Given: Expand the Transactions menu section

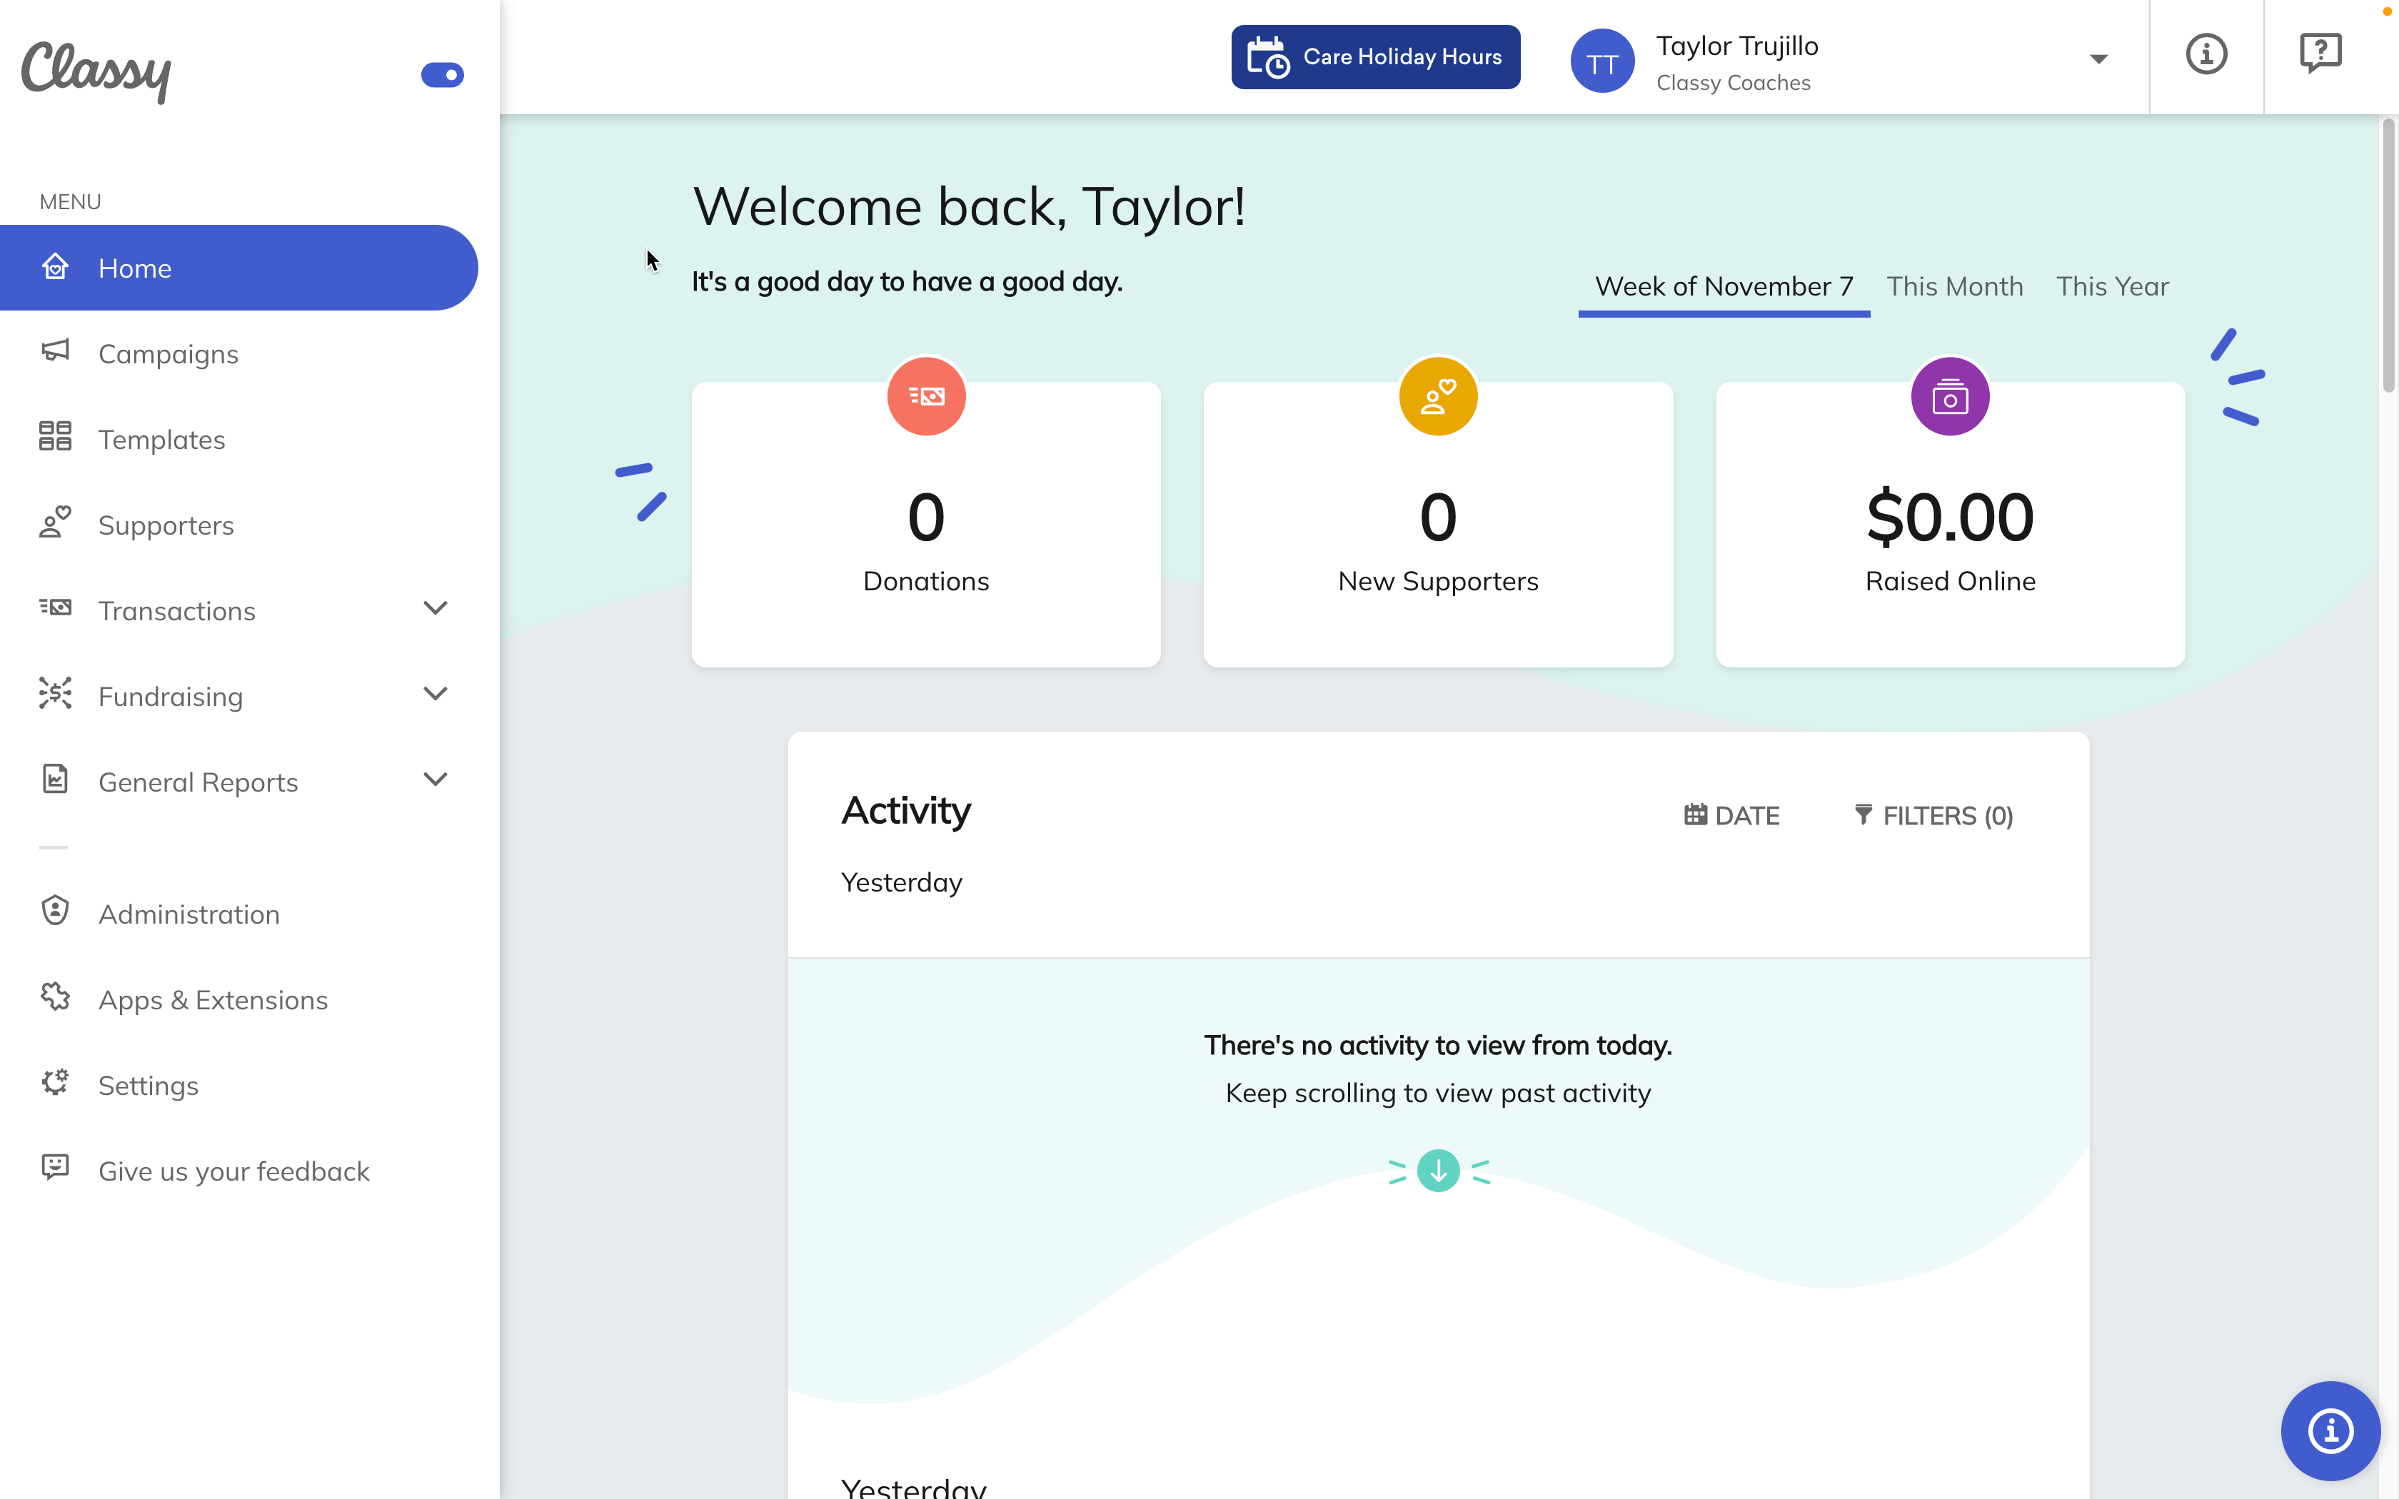Looking at the screenshot, I should pos(436,610).
